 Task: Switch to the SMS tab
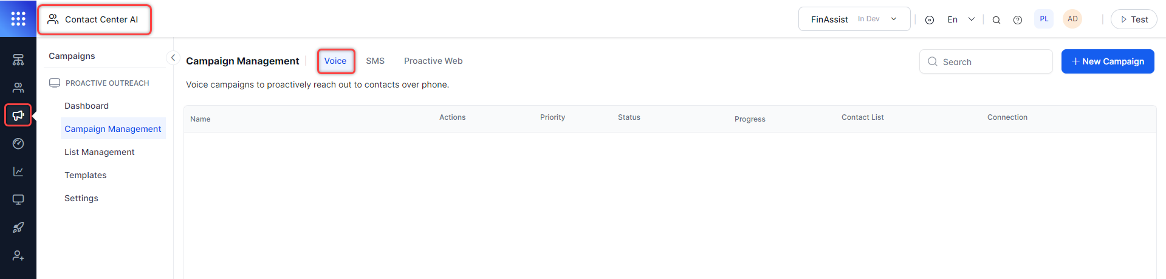375,61
